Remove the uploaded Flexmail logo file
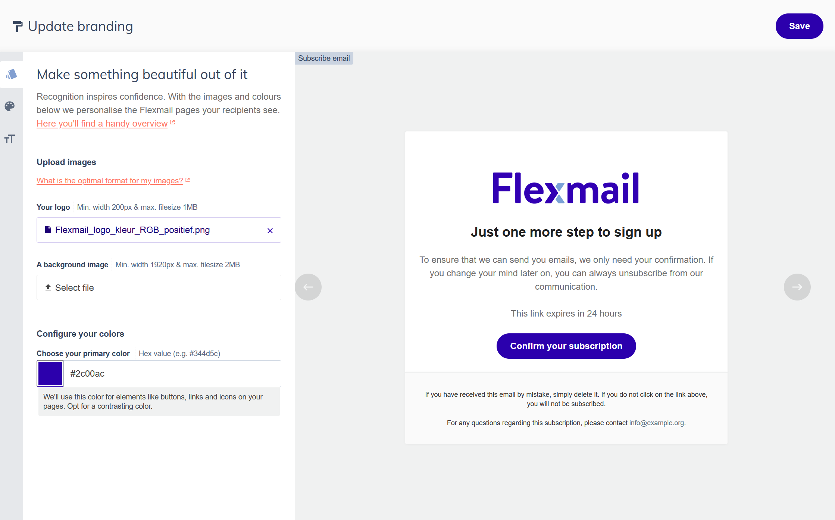 [x=270, y=231]
